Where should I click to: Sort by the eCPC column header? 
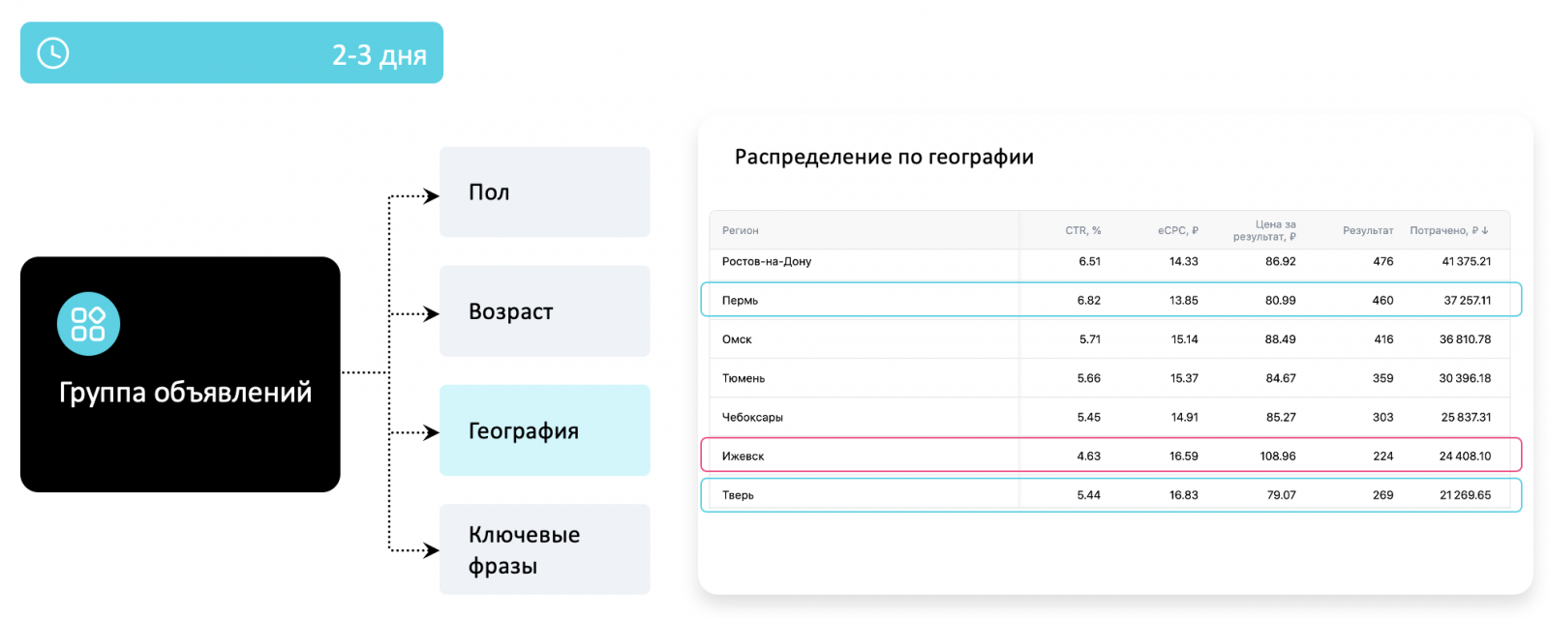1177,231
